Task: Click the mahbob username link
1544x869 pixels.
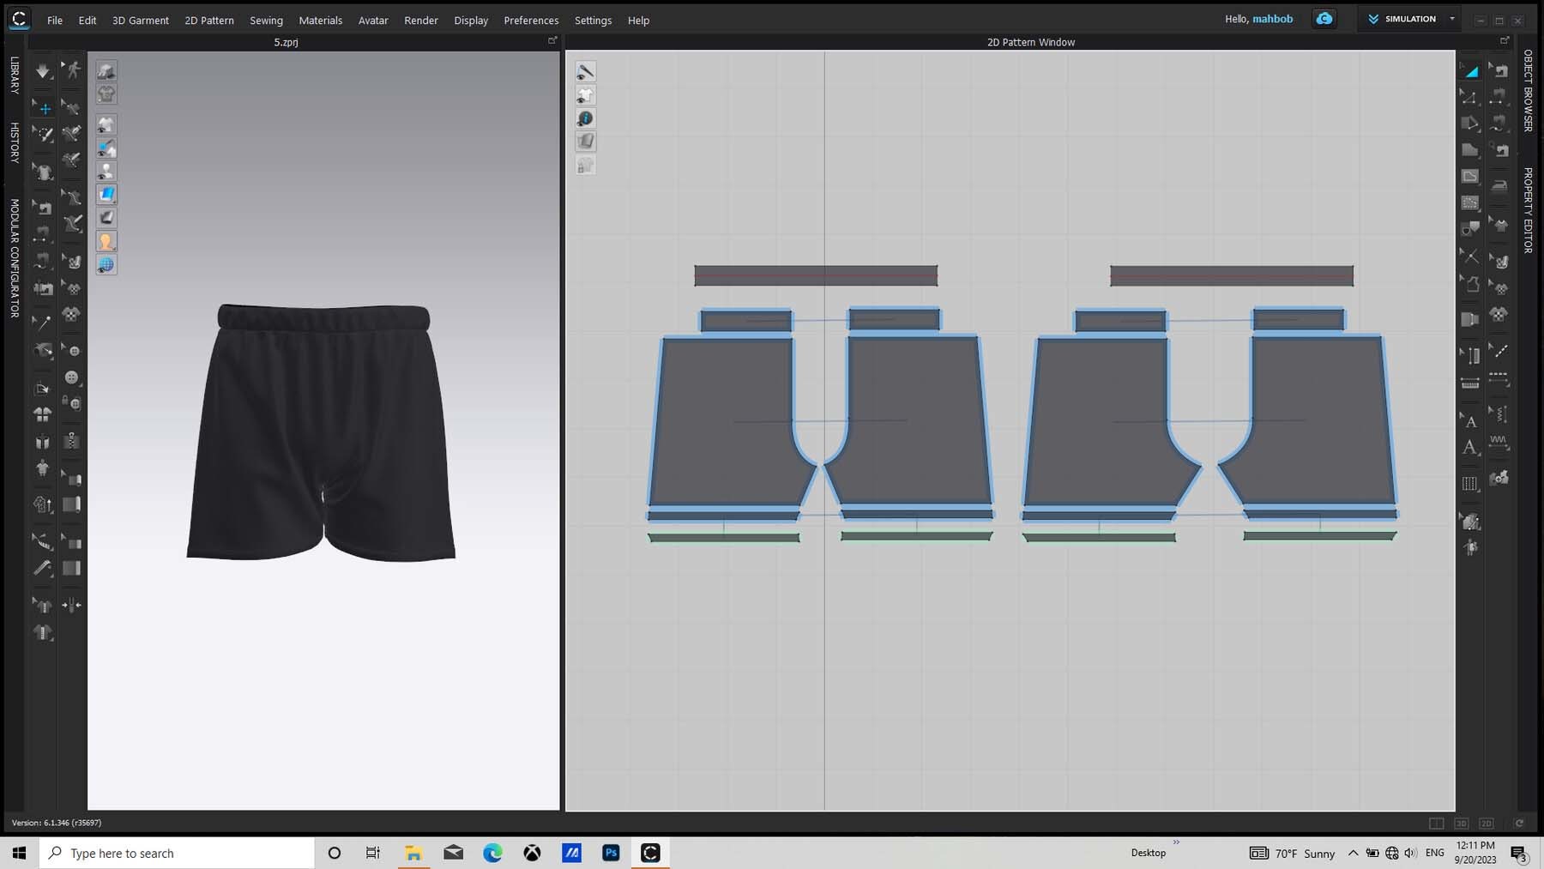Action: [1272, 19]
